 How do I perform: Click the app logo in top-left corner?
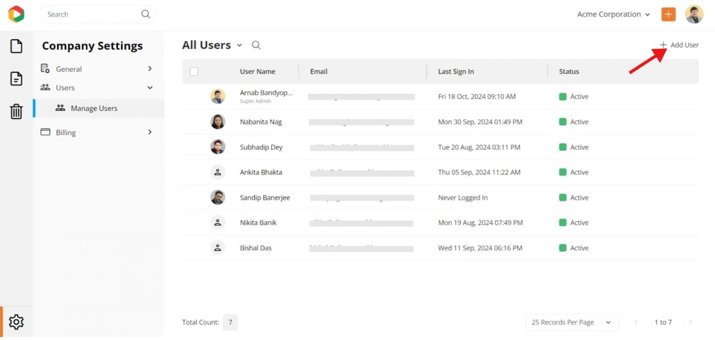16,14
